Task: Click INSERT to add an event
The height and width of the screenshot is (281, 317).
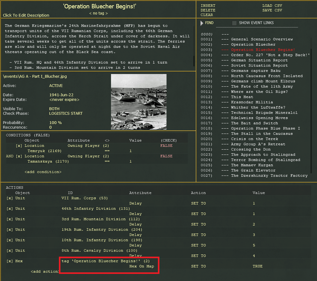Action: click(x=208, y=6)
